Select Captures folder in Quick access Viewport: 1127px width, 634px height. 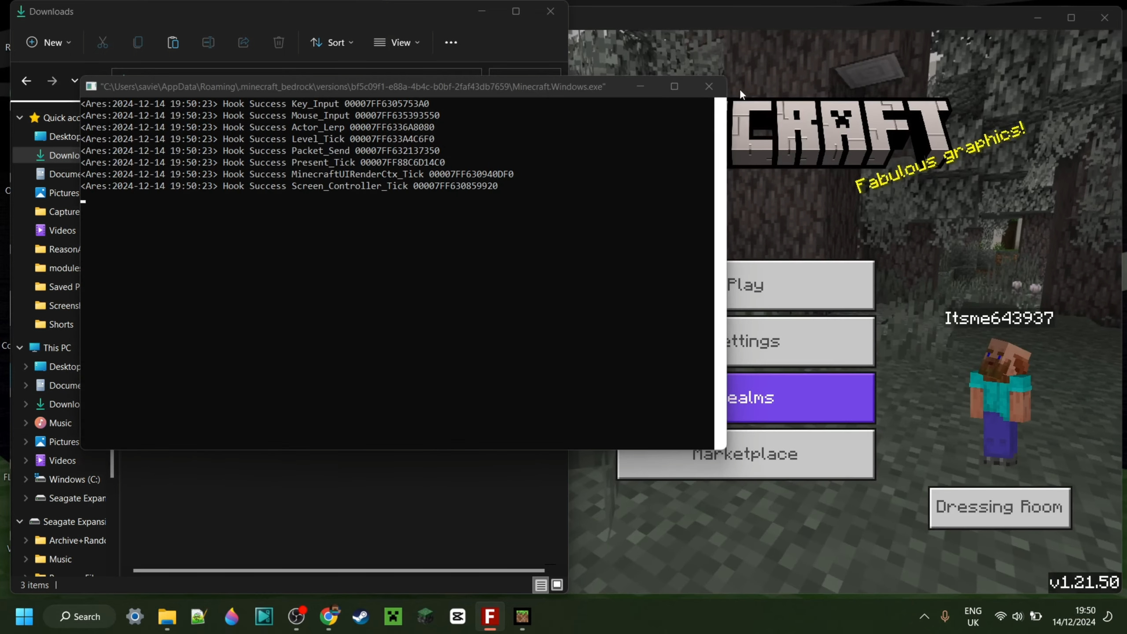tap(57, 211)
